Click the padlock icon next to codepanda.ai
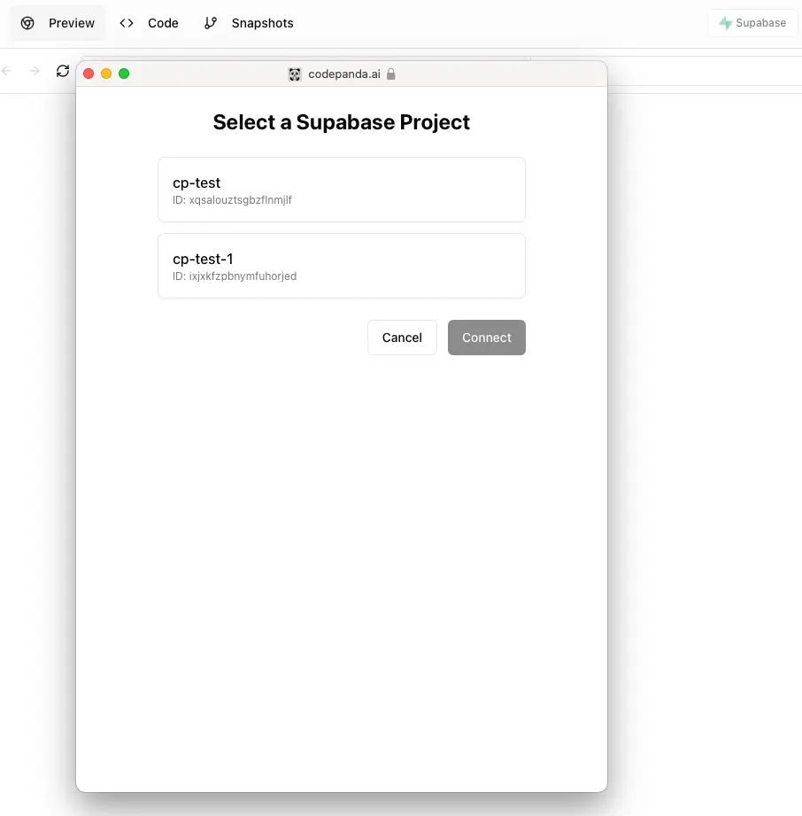The width and height of the screenshot is (802, 816). point(393,74)
